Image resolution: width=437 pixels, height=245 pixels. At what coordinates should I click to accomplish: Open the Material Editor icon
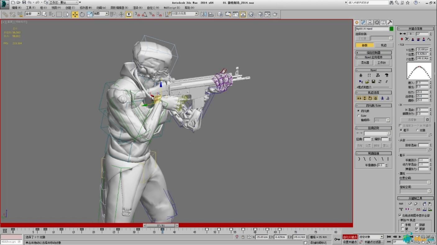coord(251,14)
